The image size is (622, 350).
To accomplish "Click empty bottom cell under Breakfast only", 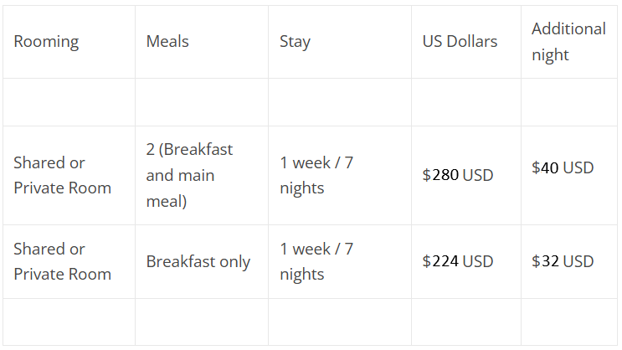I will point(202,322).
